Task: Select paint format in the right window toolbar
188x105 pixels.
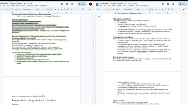Action: pos(113,9)
